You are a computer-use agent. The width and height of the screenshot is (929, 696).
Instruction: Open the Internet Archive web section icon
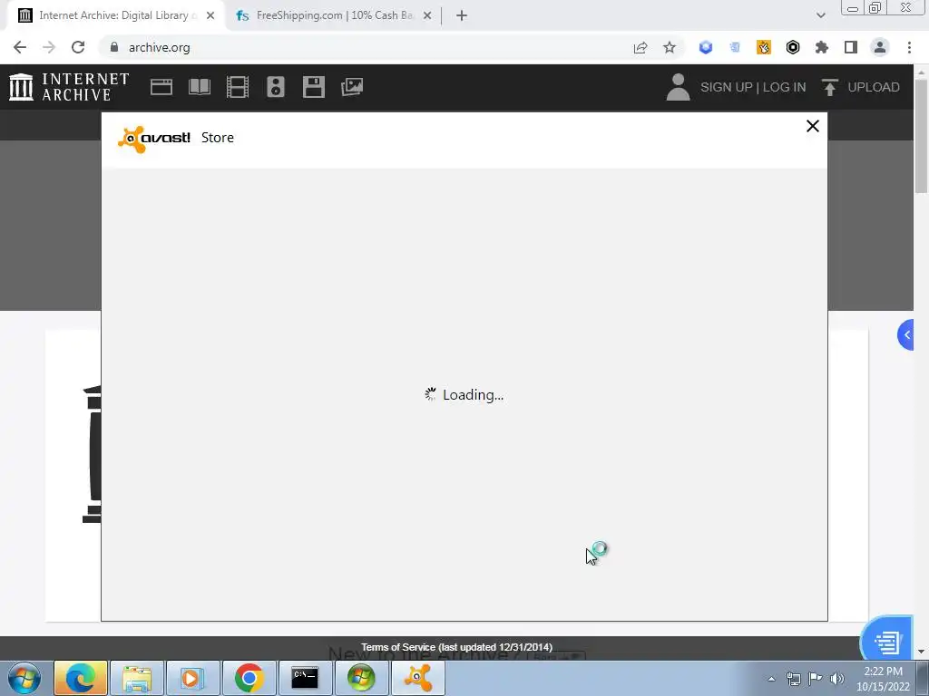[x=161, y=87]
